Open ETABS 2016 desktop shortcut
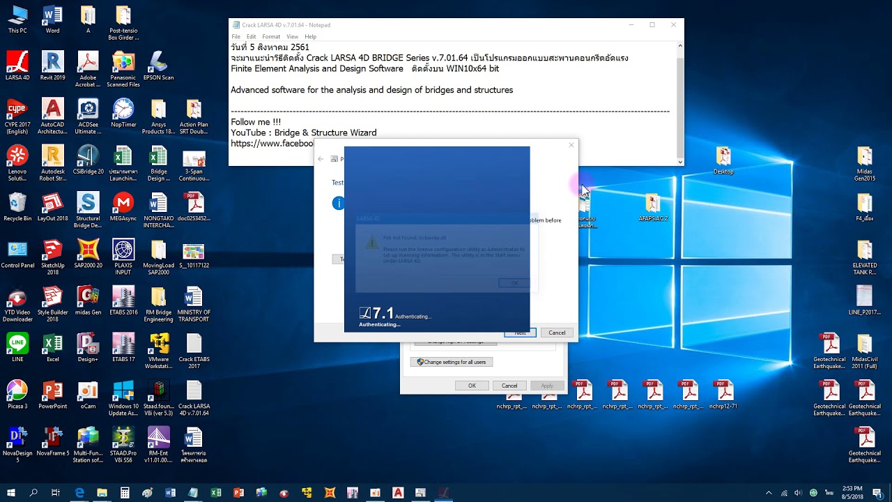The height and width of the screenshot is (502, 892). [123, 301]
